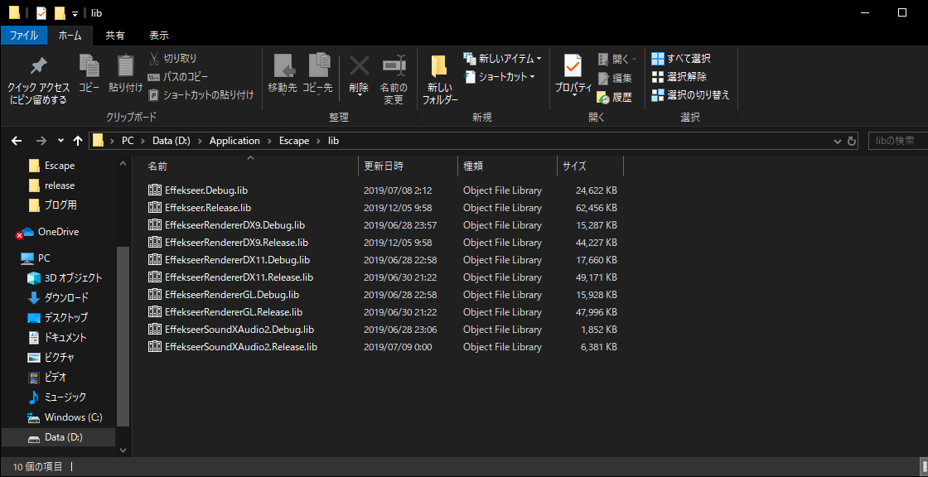Switch to Home (ホーム) tab

[x=70, y=35]
